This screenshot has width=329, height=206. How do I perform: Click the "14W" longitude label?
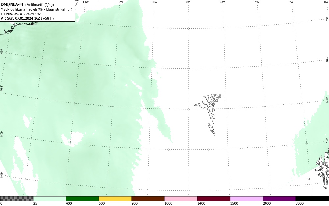[x=86, y=2]
